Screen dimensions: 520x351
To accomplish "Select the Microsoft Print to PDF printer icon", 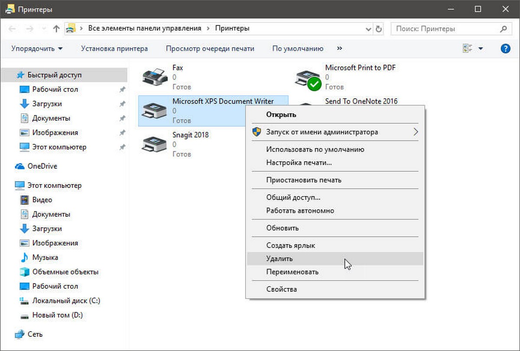I will point(308,80).
